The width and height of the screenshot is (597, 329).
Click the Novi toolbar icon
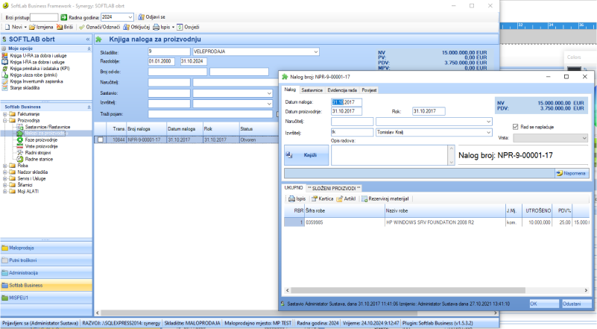click(x=7, y=27)
